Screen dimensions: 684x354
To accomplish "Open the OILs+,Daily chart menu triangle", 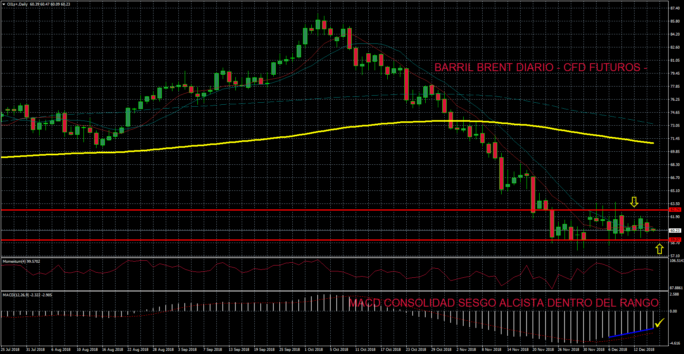I will 4,4.
